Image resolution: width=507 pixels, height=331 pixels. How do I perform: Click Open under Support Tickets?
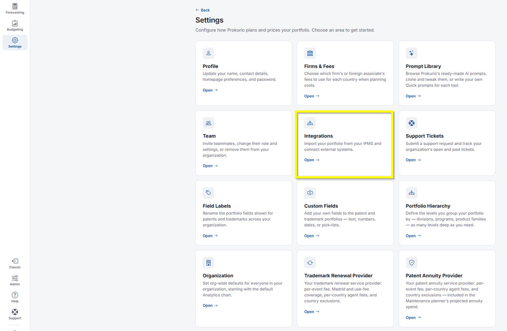413,160
